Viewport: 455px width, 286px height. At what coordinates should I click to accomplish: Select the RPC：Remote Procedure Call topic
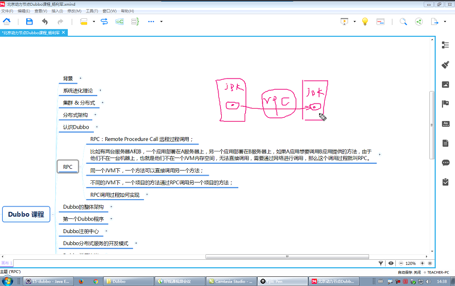click(x=142, y=139)
